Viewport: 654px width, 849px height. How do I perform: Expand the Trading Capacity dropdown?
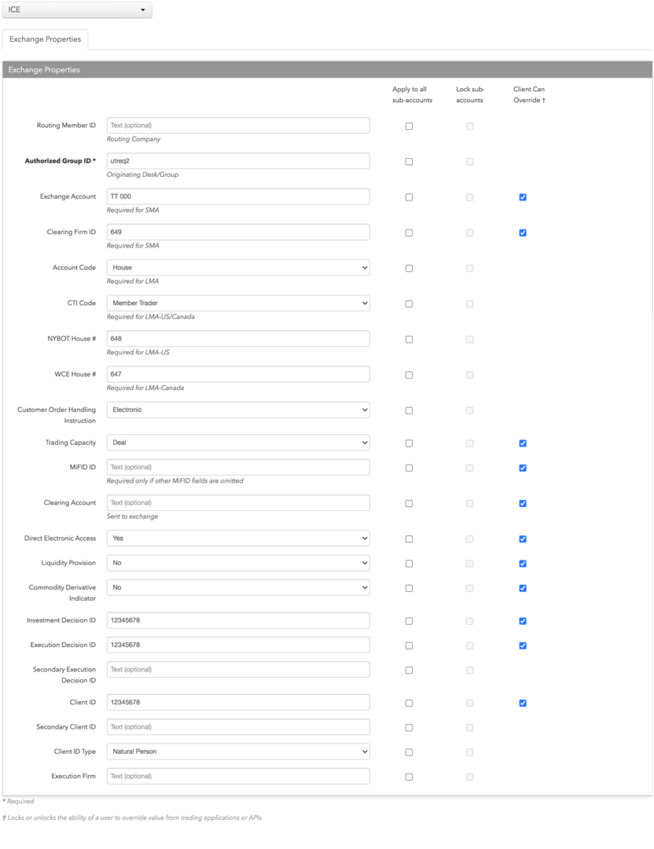click(238, 443)
